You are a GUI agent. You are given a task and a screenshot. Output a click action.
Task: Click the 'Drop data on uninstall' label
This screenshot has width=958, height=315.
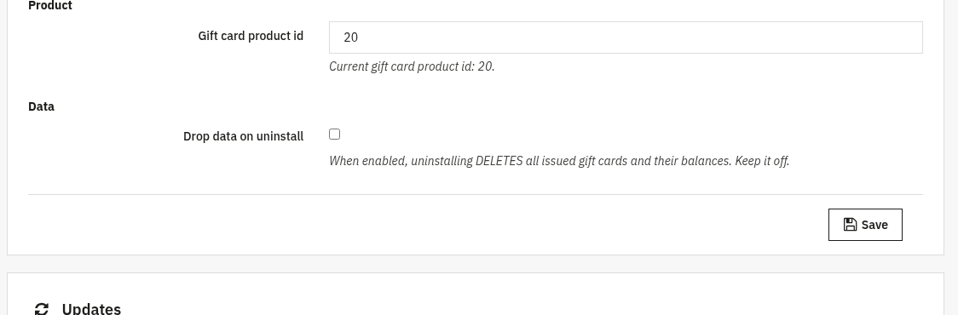[243, 136]
